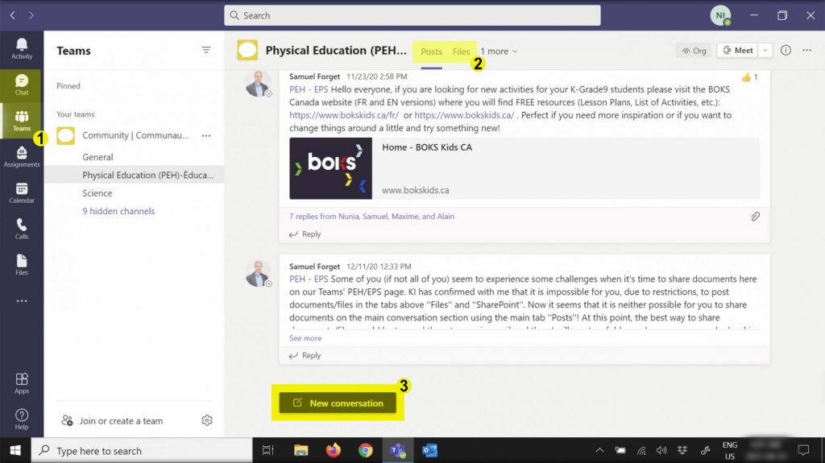Open the Apps store icon

tap(22, 383)
